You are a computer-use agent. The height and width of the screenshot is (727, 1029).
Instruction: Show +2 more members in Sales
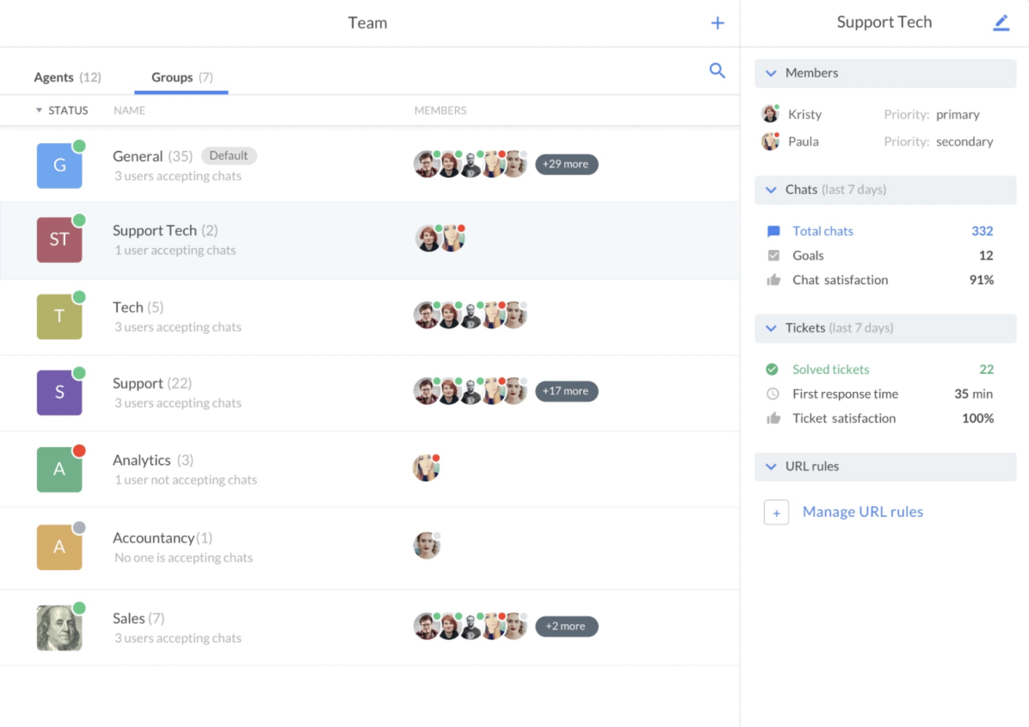566,626
